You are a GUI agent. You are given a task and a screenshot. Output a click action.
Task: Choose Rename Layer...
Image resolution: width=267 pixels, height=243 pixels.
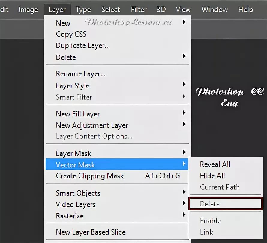click(x=118, y=74)
